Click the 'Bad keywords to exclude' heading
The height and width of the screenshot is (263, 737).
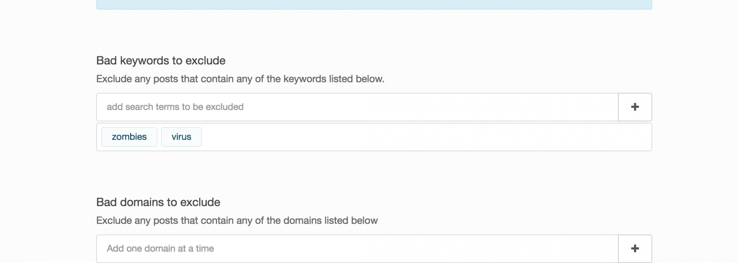point(161,61)
